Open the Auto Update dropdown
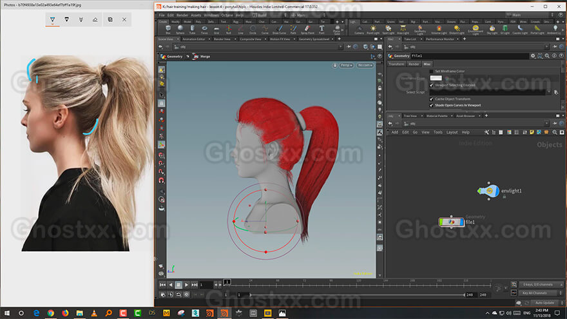Image resolution: width=567 pixels, height=319 pixels. click(546, 303)
